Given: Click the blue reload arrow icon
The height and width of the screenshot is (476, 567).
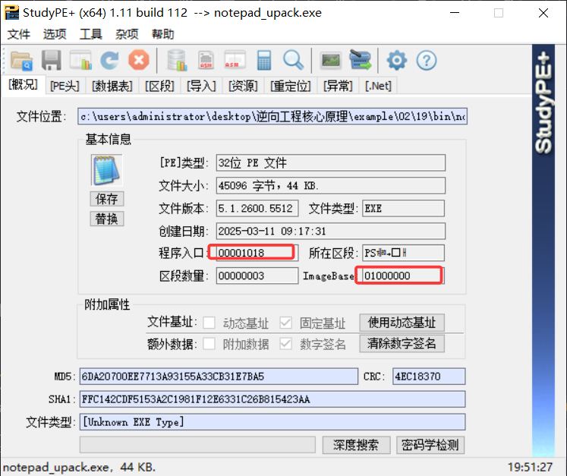Looking at the screenshot, I should pos(109,61).
